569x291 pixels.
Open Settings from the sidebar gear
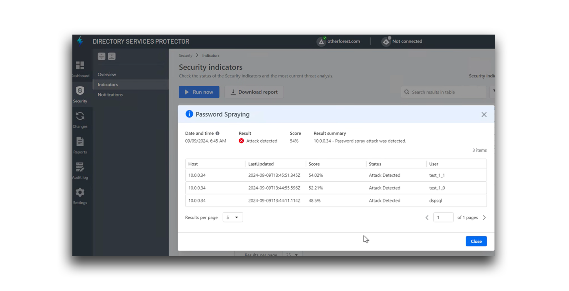(80, 192)
